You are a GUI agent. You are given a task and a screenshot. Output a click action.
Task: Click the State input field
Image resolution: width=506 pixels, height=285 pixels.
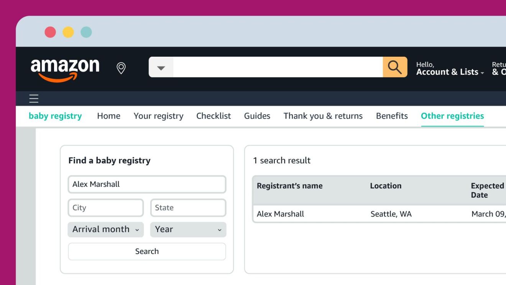click(188, 208)
